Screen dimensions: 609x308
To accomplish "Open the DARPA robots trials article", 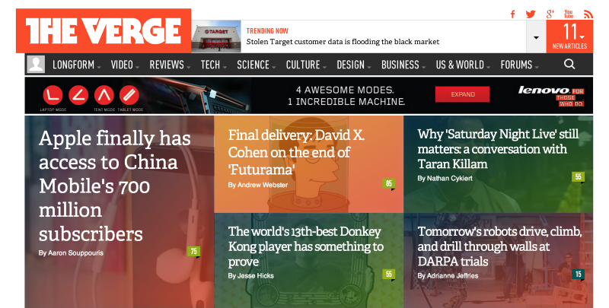I will [499, 246].
